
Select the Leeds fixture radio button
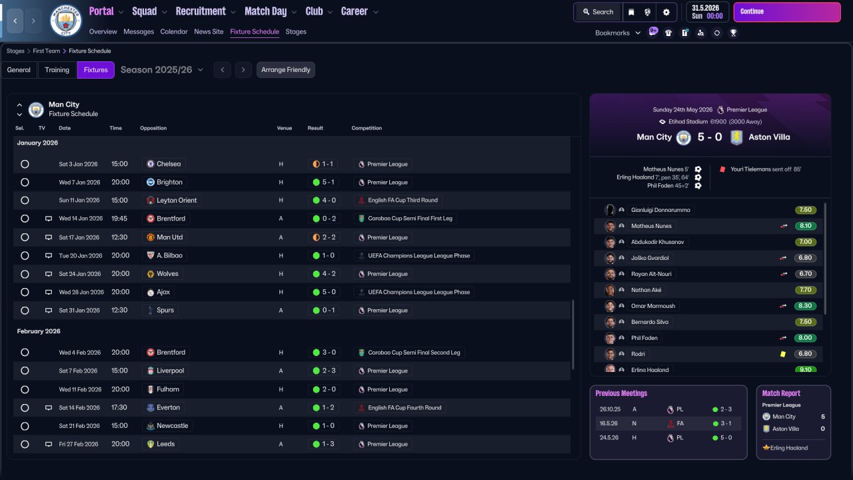point(25,444)
